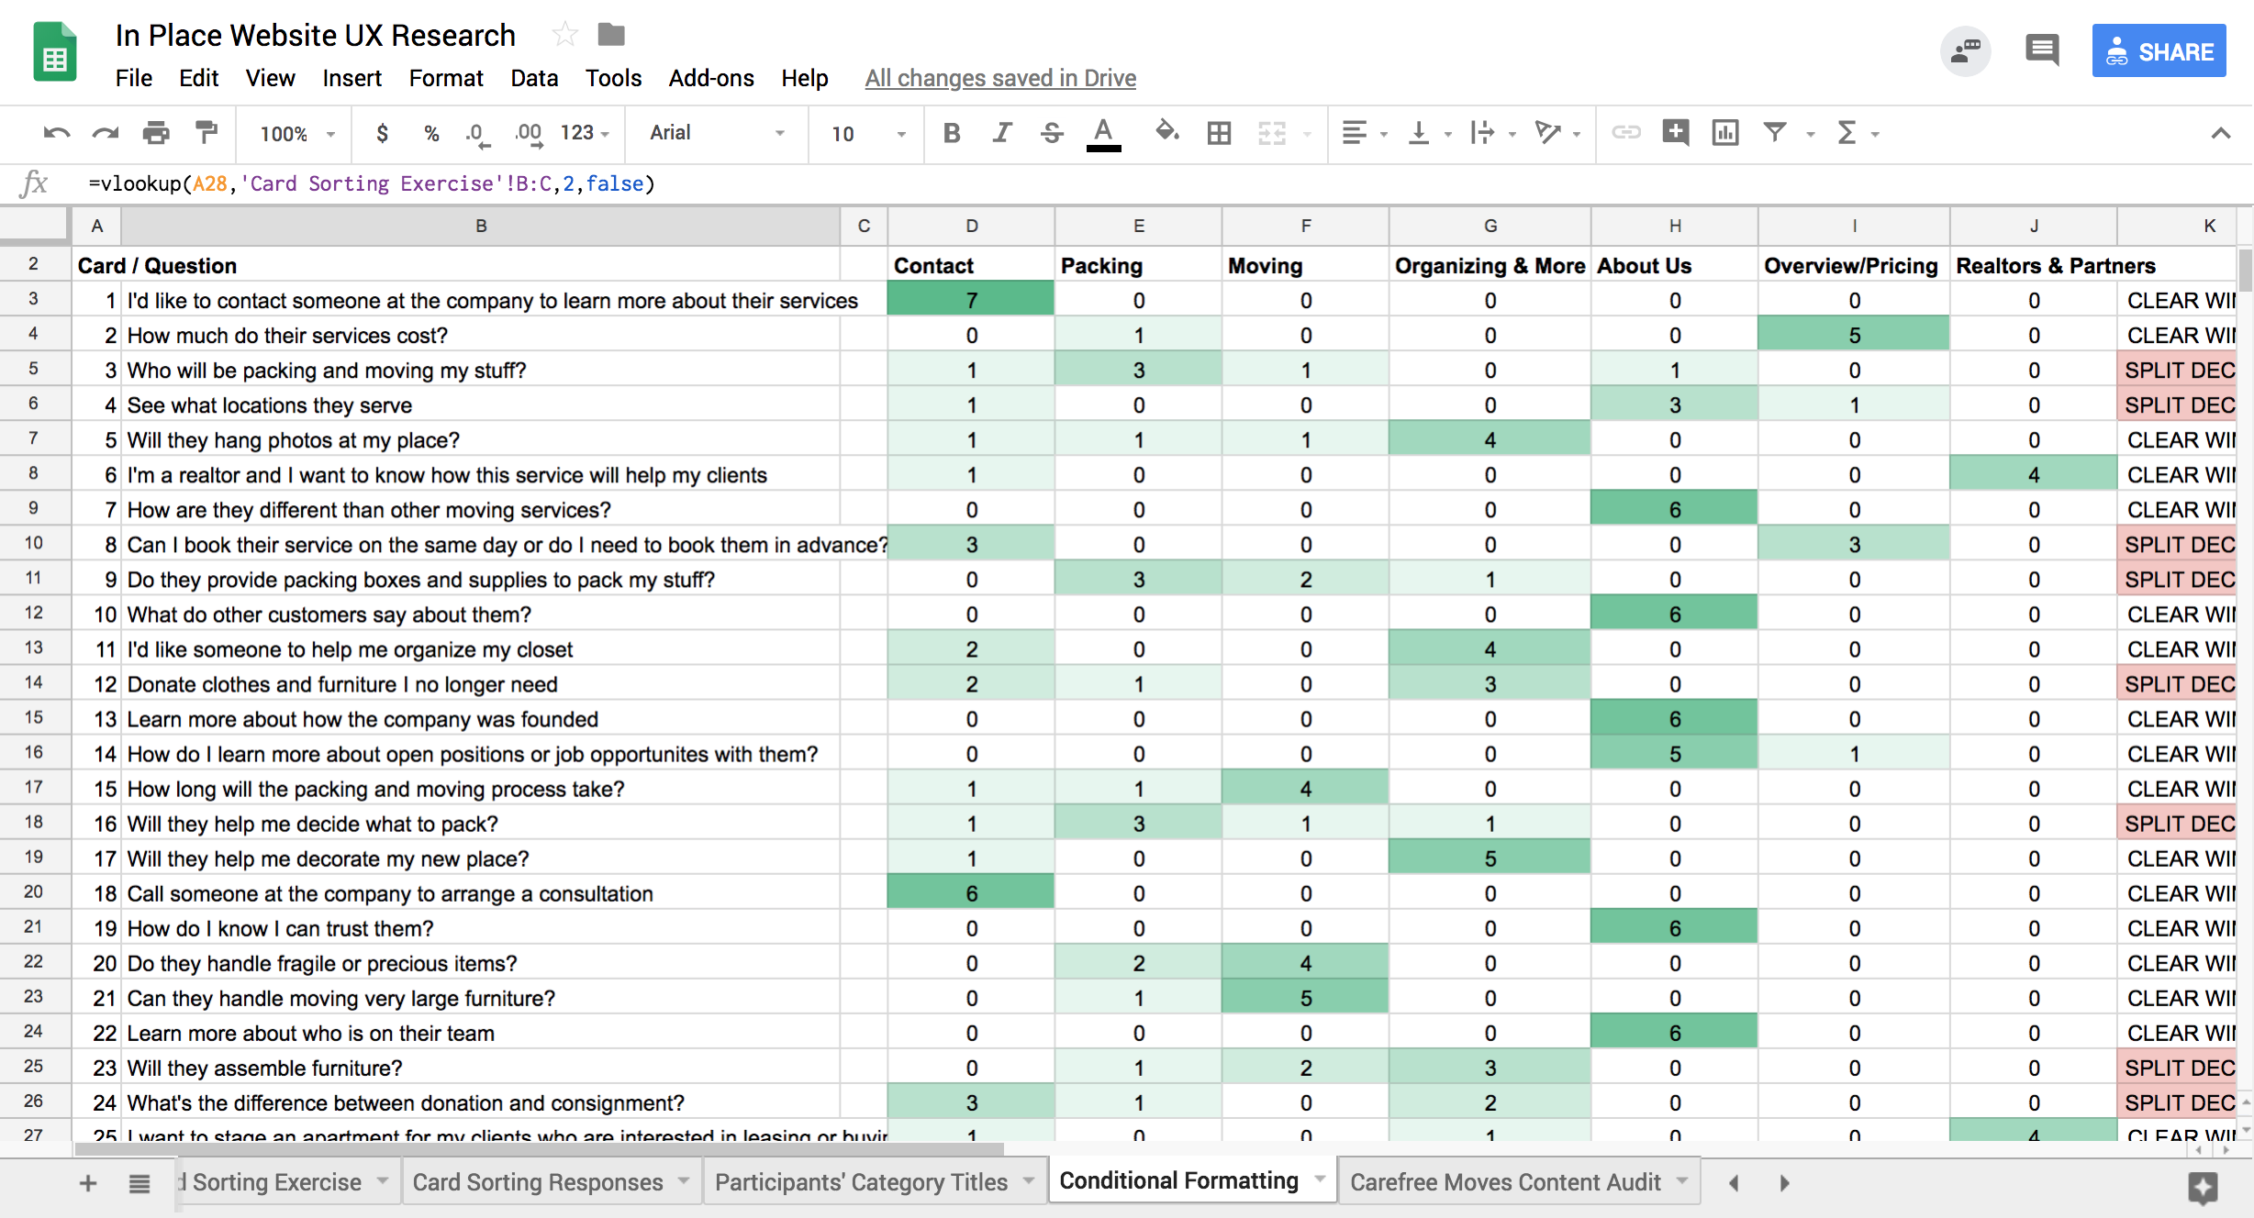Image resolution: width=2254 pixels, height=1218 pixels.
Task: Click the Undo arrow icon
Action: pos(57,133)
